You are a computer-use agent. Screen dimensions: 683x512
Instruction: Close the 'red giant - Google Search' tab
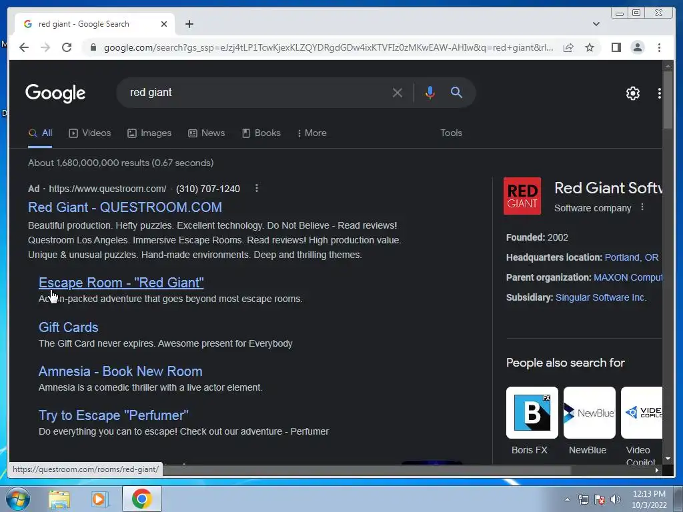click(164, 24)
